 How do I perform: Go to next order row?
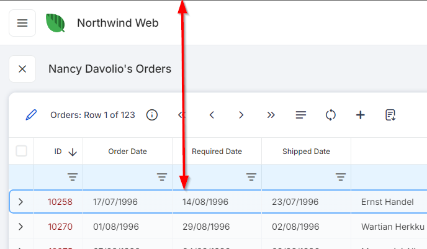pos(241,115)
